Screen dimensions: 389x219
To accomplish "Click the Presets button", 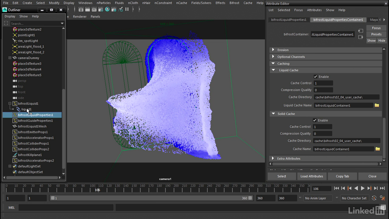I will coord(376,34).
